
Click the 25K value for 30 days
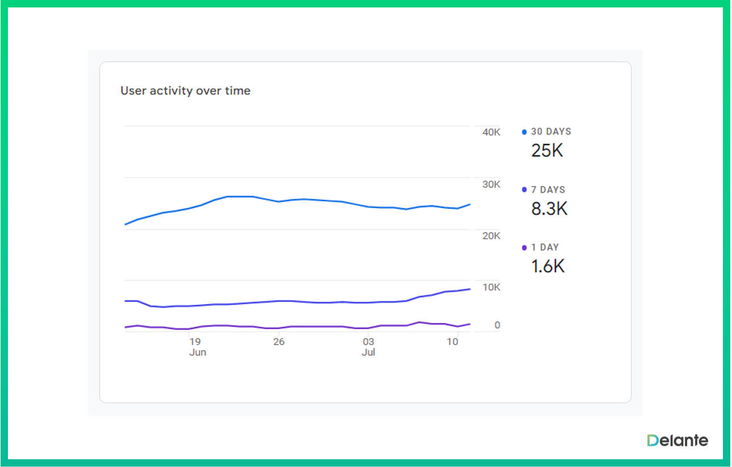click(547, 151)
